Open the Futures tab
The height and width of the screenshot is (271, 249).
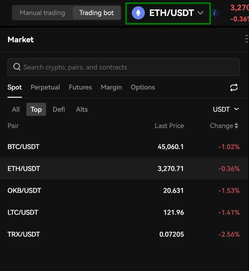[80, 87]
